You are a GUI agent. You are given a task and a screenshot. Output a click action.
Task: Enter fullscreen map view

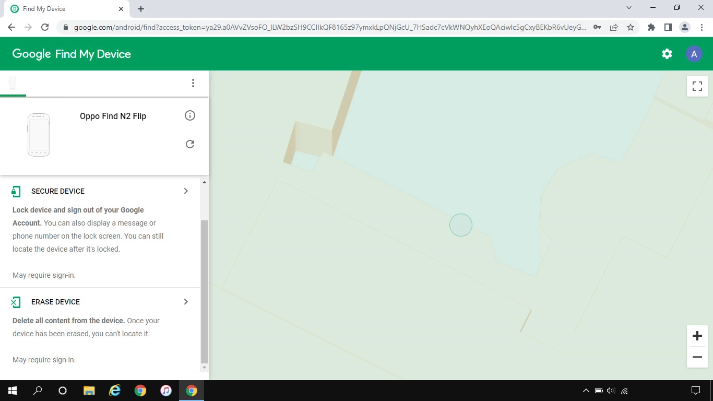(x=697, y=86)
